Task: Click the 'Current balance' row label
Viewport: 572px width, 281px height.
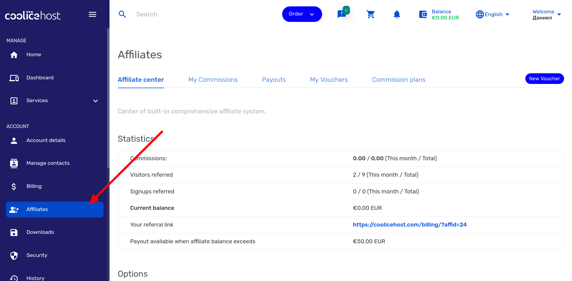Action: pos(152,208)
